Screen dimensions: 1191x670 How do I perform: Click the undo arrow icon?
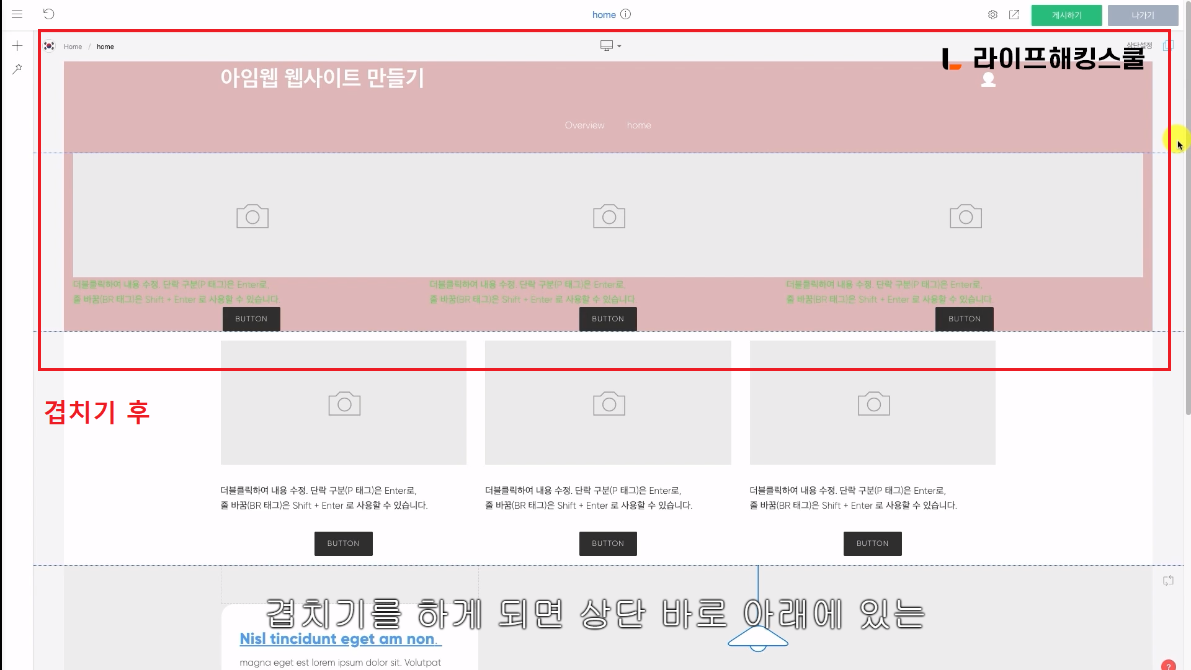(49, 14)
